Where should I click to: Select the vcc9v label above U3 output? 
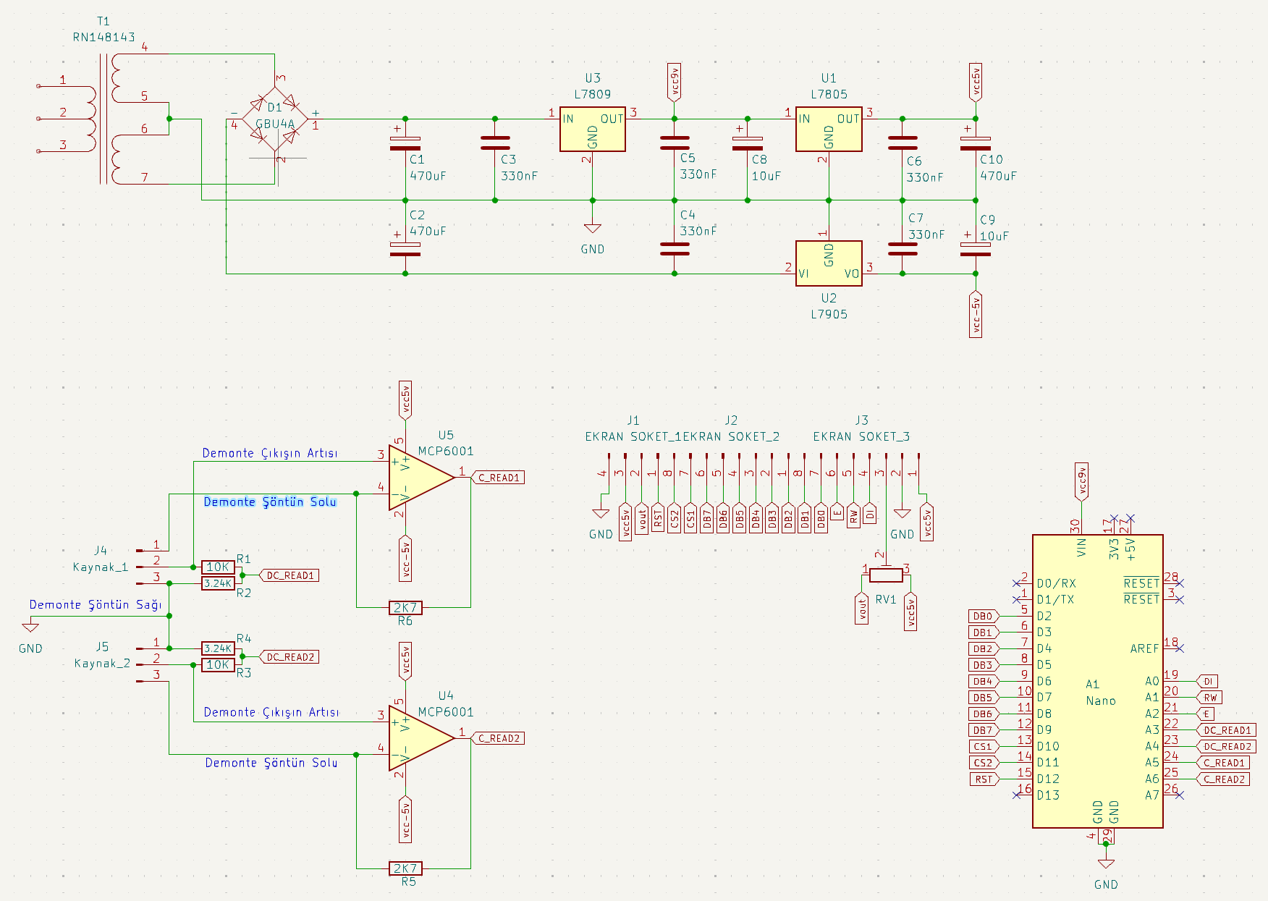(x=675, y=82)
